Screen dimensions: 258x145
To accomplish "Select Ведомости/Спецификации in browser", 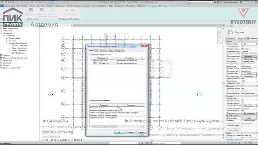I will (15, 58).
